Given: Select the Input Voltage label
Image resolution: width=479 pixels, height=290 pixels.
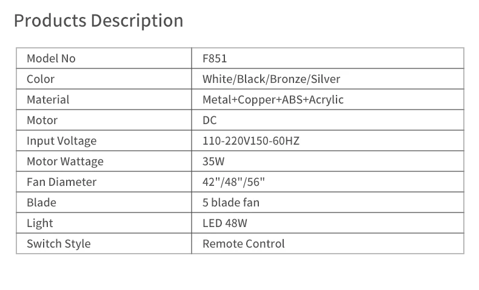Looking at the screenshot, I should tap(61, 141).
